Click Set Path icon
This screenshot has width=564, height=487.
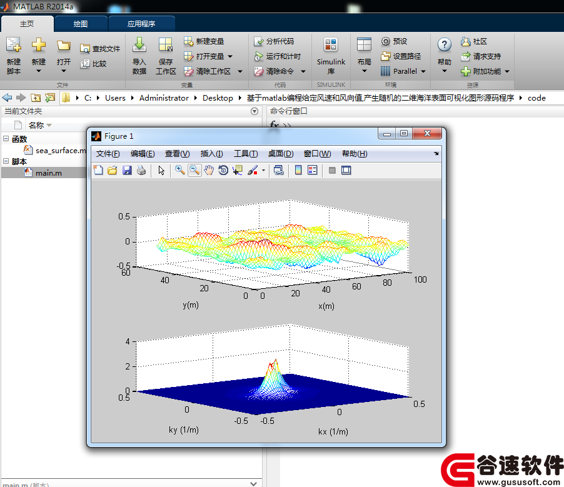point(385,56)
